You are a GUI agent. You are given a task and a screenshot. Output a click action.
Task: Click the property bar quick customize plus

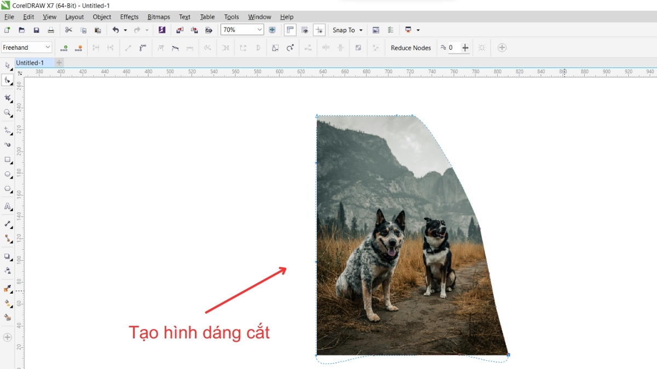[502, 48]
